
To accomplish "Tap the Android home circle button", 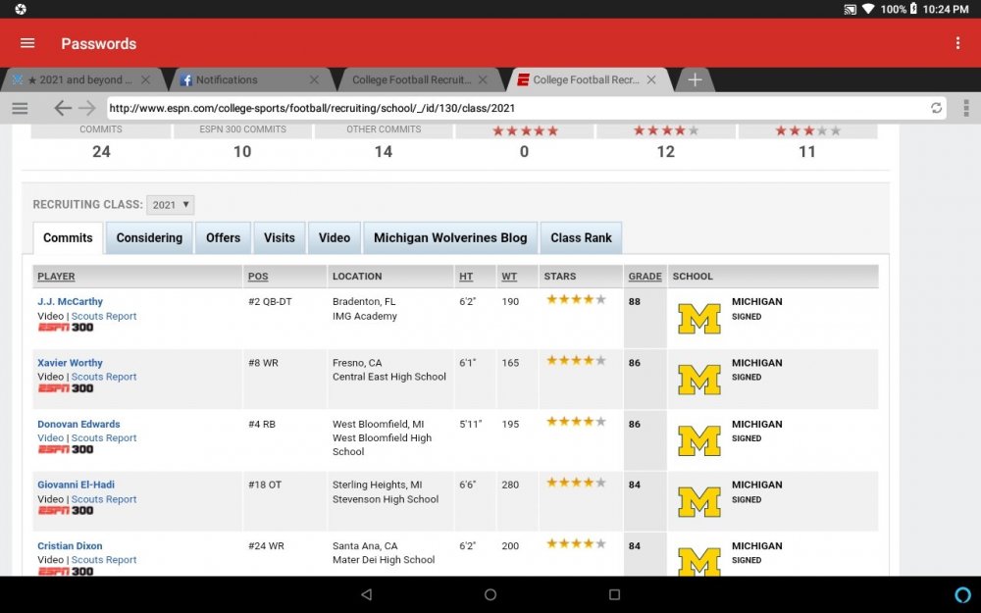I will (x=490, y=594).
